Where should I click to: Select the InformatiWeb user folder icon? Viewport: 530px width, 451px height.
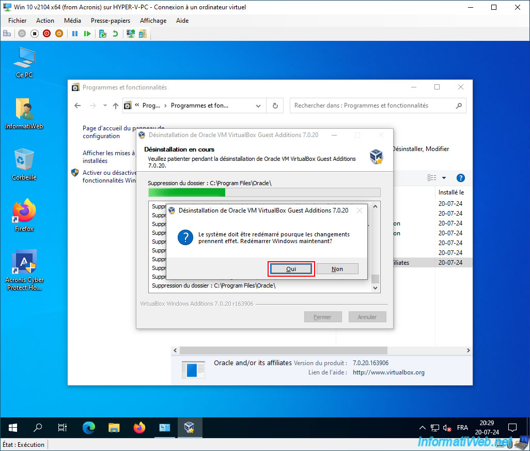(x=24, y=114)
